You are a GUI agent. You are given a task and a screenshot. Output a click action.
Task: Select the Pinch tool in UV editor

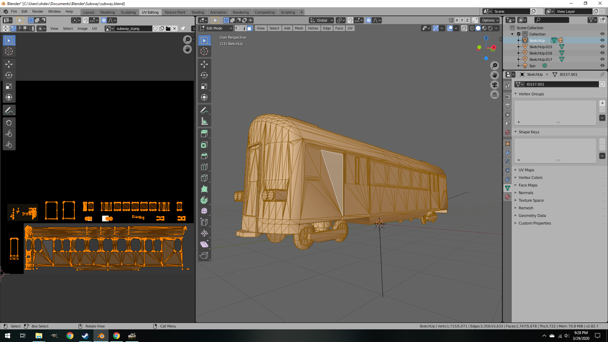[9, 145]
